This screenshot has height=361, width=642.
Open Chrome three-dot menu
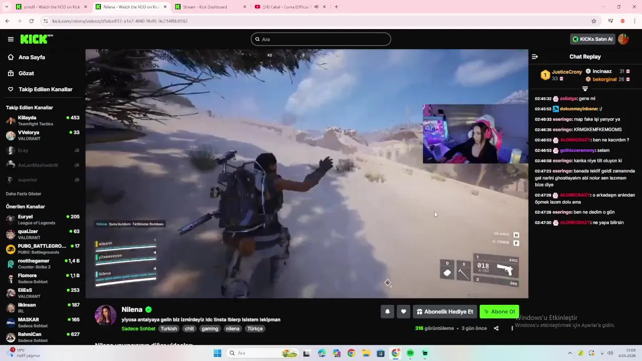click(635, 21)
